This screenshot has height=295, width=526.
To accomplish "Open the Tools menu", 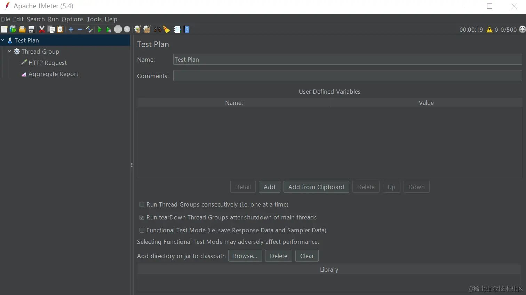I will tap(94, 19).
